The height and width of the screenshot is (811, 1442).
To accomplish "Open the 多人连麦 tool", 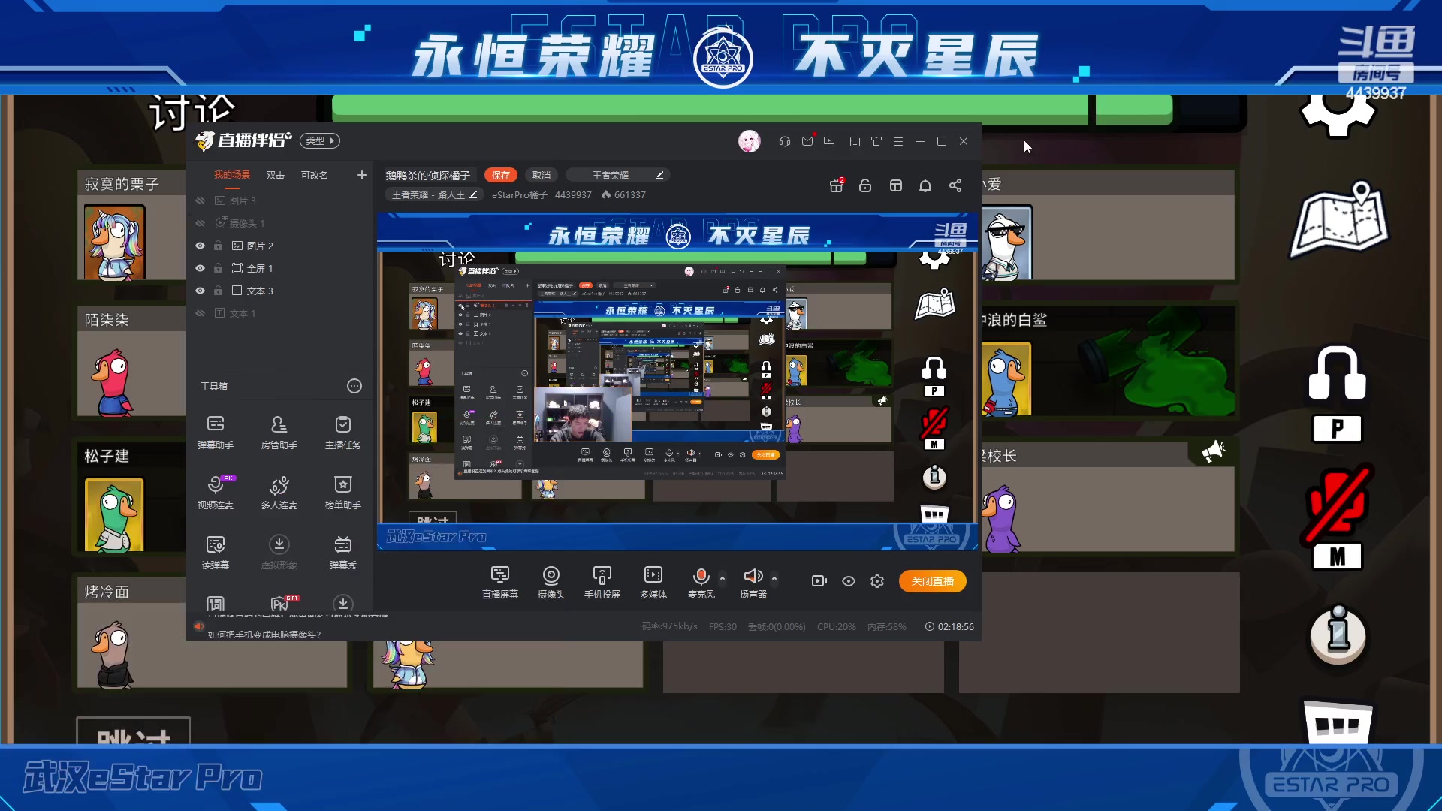I will (x=279, y=493).
